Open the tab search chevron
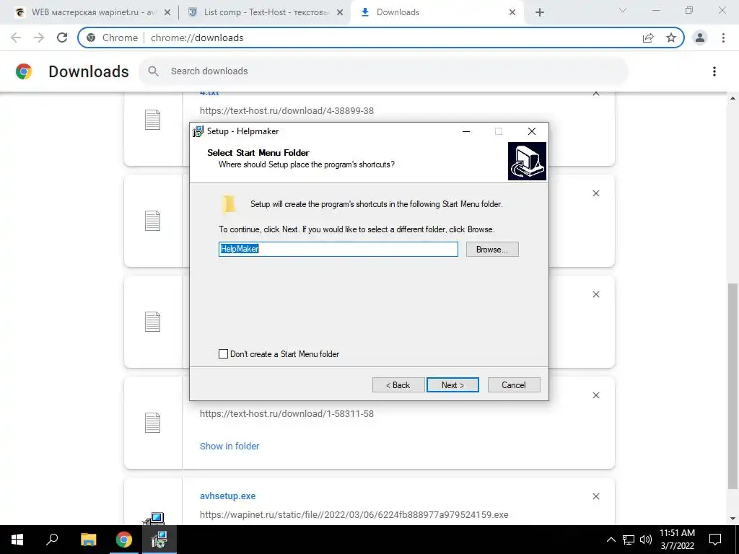This screenshot has height=554, width=739. point(623,10)
